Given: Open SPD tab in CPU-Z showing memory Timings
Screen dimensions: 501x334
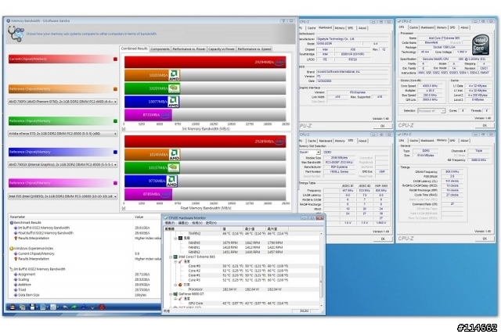Looking at the screenshot, I should (452, 141).
